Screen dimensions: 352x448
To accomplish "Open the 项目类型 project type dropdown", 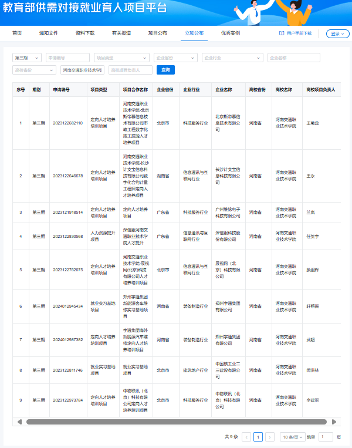I will coord(121,58).
